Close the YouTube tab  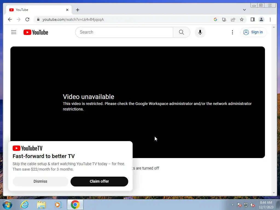[x=67, y=10]
